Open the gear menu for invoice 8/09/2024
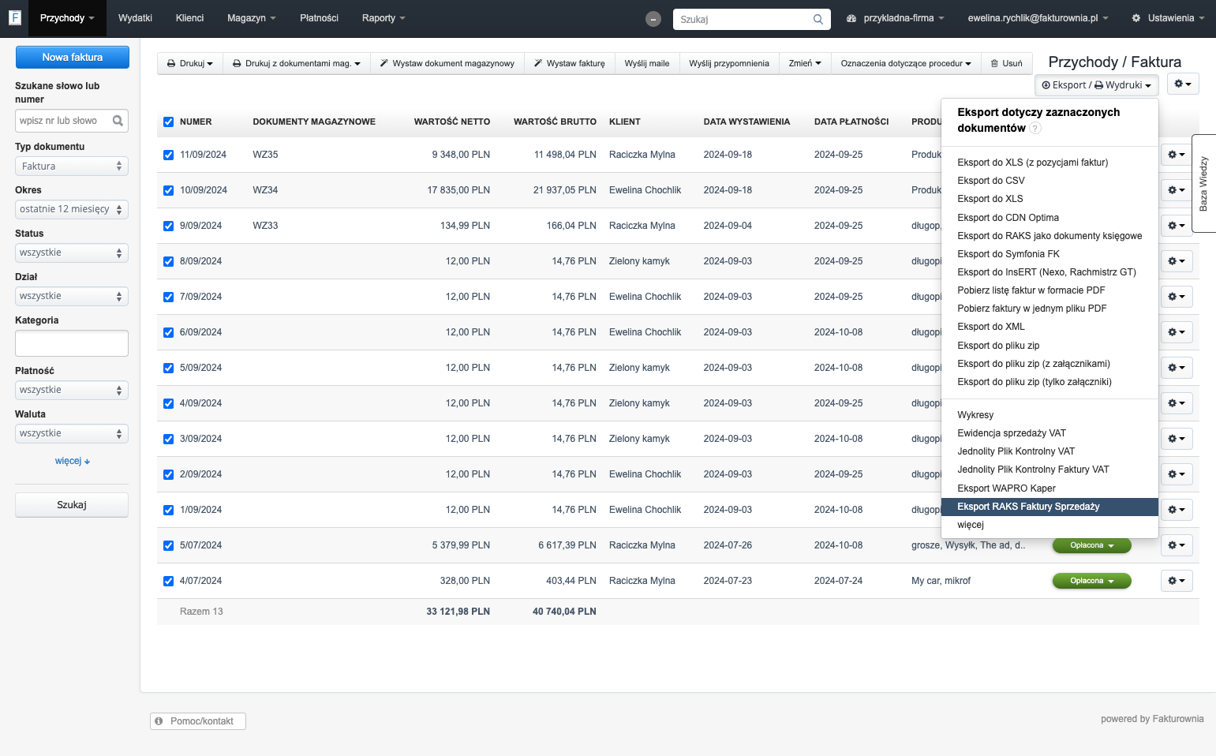1216x756 pixels. pos(1177,261)
